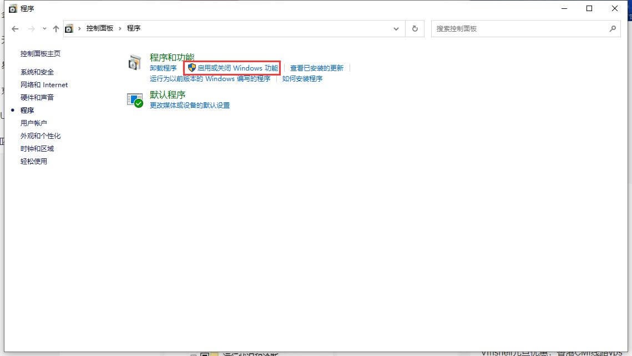
Task: Open 时钟和区域 category
Action: (37, 148)
